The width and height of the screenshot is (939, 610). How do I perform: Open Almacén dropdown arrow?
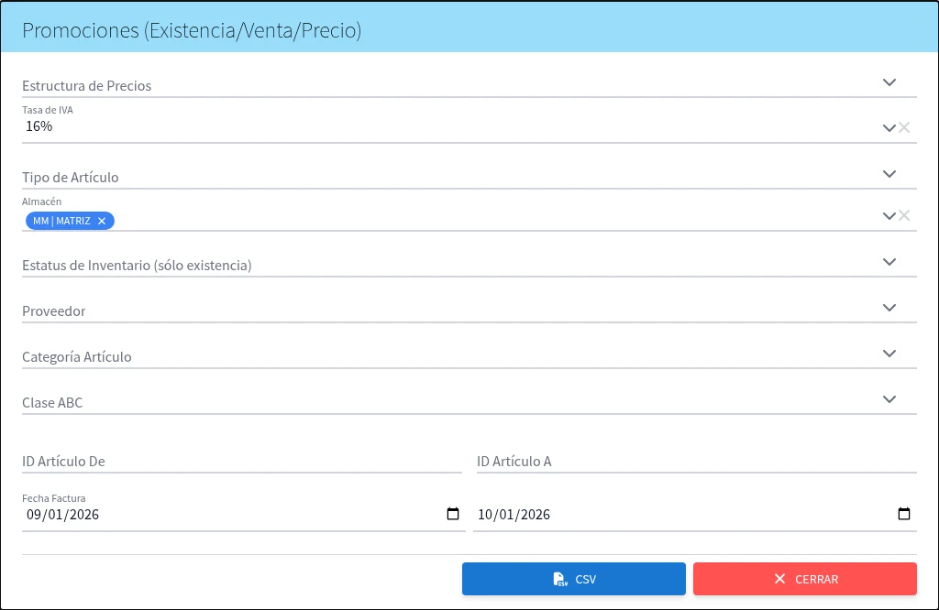(889, 216)
